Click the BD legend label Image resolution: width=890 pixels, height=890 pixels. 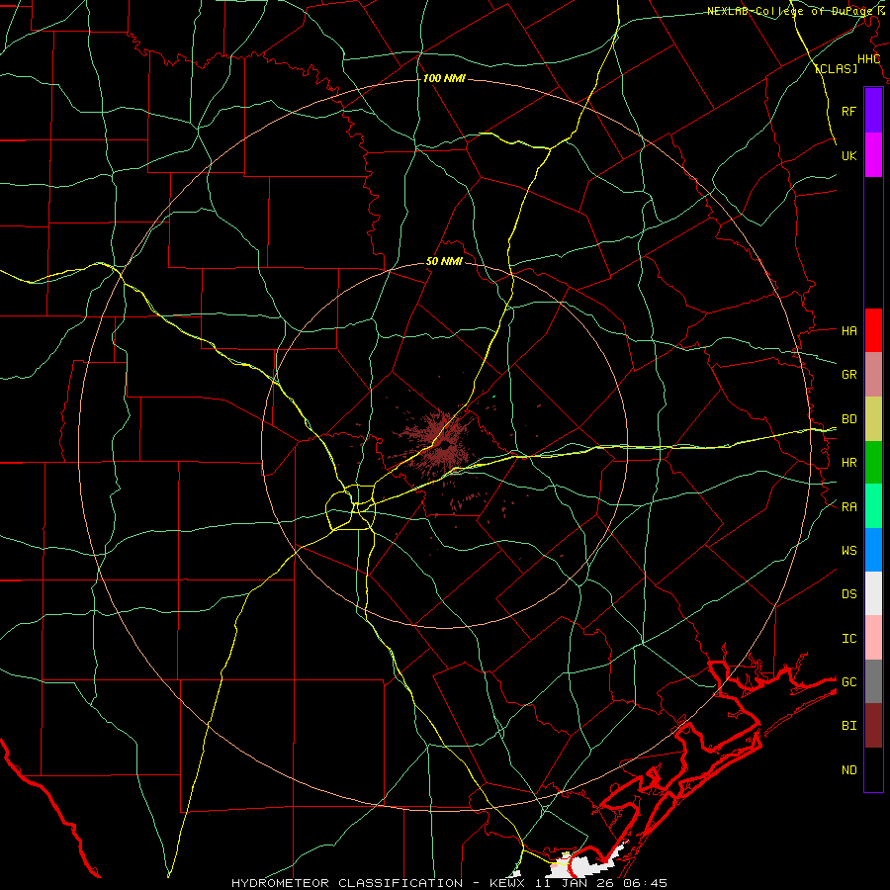(x=848, y=419)
